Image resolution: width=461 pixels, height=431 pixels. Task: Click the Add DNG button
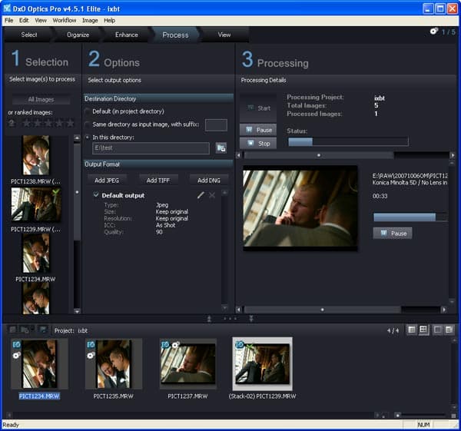click(209, 181)
